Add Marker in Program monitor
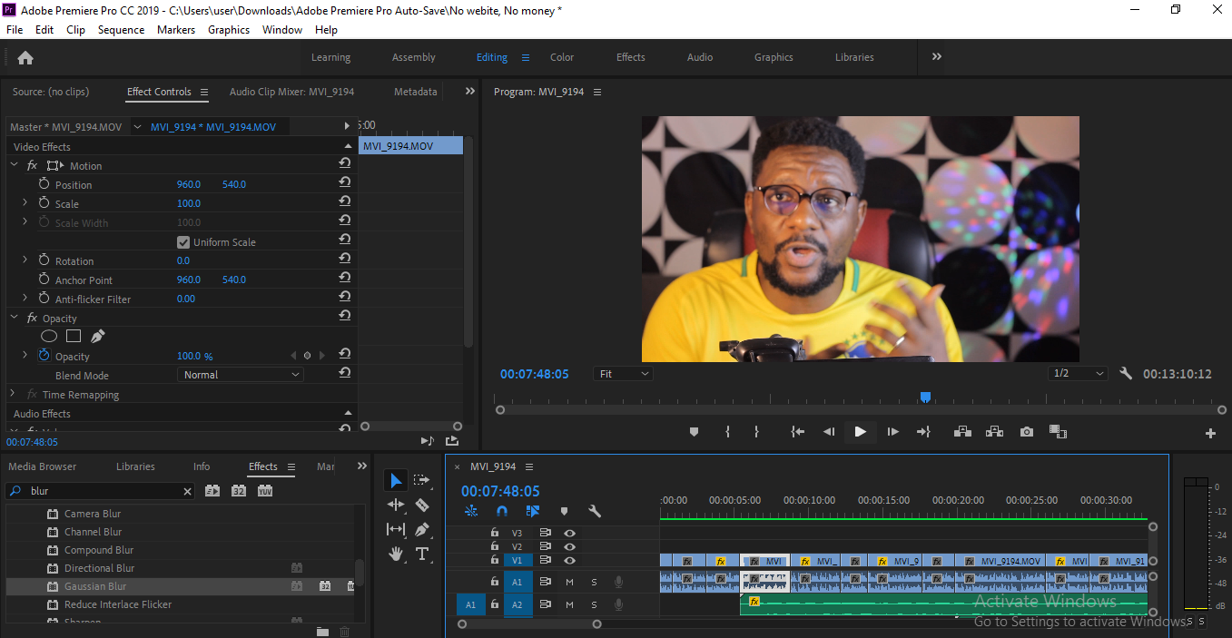1232x638 pixels. tap(694, 432)
